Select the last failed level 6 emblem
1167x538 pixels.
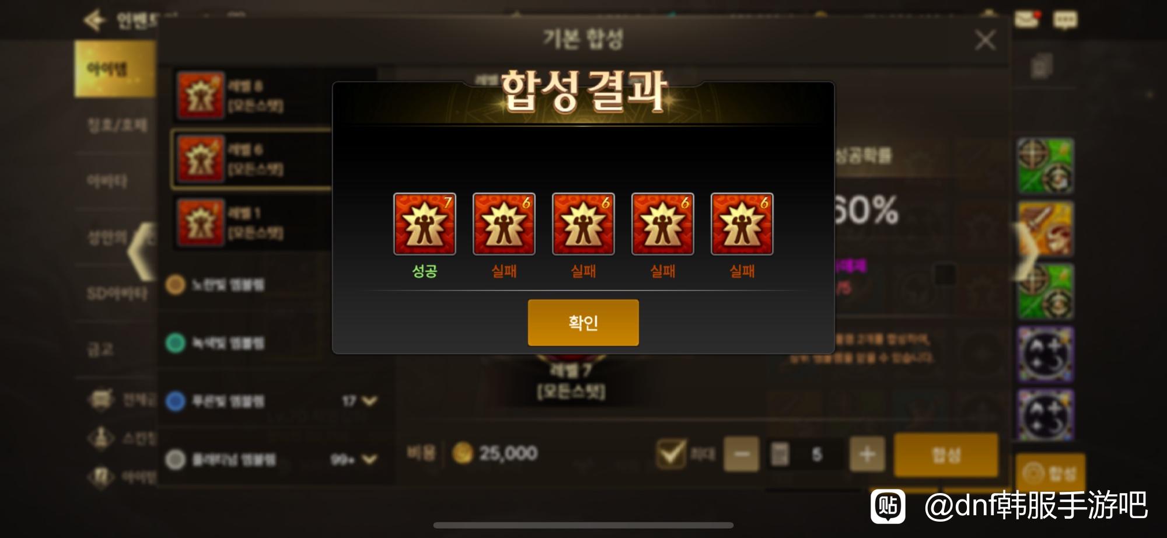tap(742, 224)
